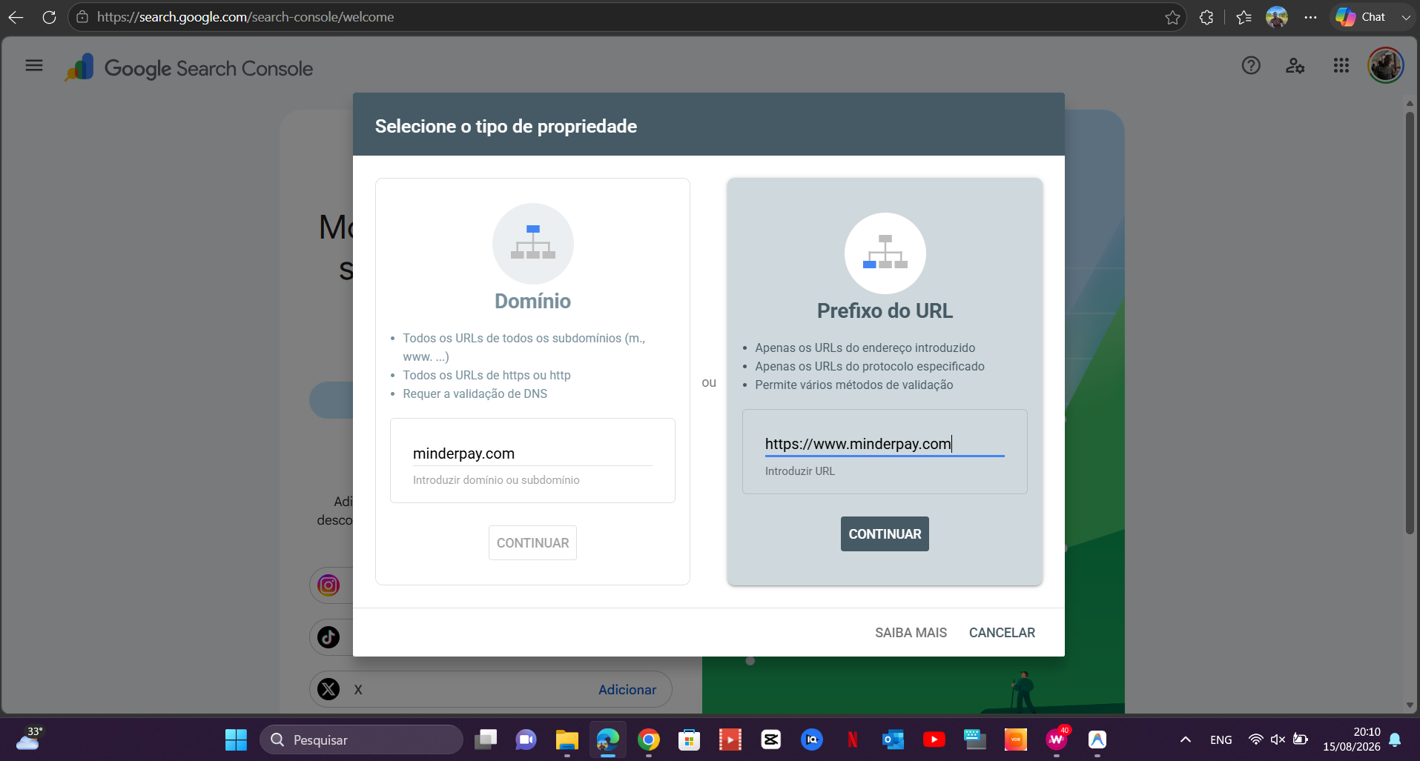
Task: View site information lock icon
Action: (82, 17)
